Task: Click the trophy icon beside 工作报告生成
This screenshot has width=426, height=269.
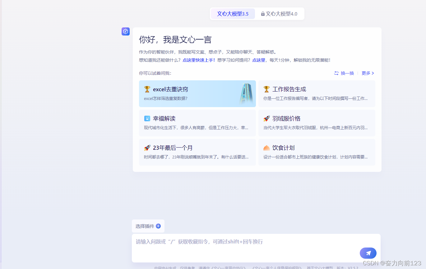Action: pos(266,89)
